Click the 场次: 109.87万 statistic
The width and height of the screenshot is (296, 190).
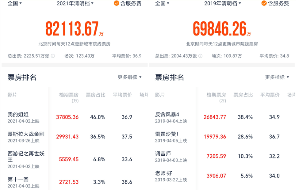(227, 56)
